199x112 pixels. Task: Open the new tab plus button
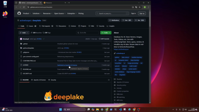pos(69,3)
